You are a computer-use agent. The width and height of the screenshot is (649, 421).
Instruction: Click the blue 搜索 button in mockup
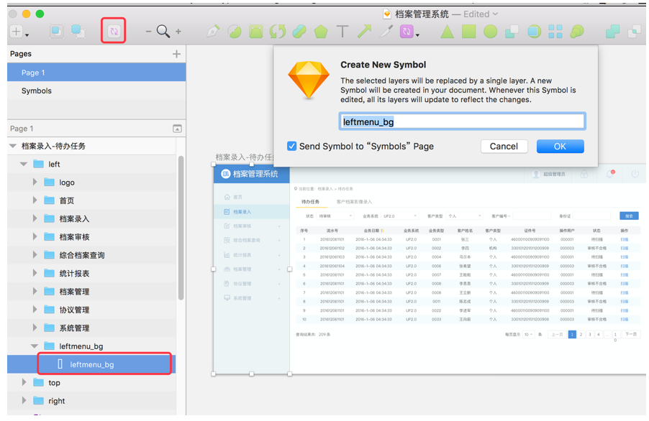(629, 216)
